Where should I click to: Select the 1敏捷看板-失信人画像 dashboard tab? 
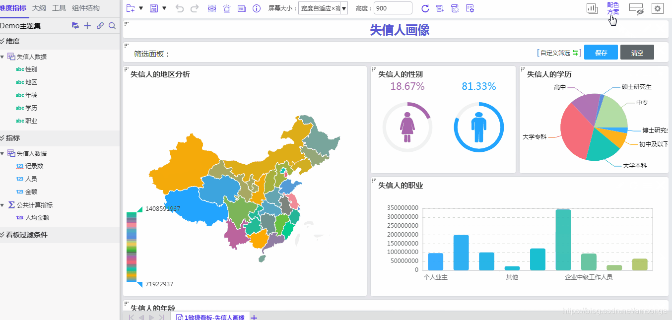pos(211,317)
